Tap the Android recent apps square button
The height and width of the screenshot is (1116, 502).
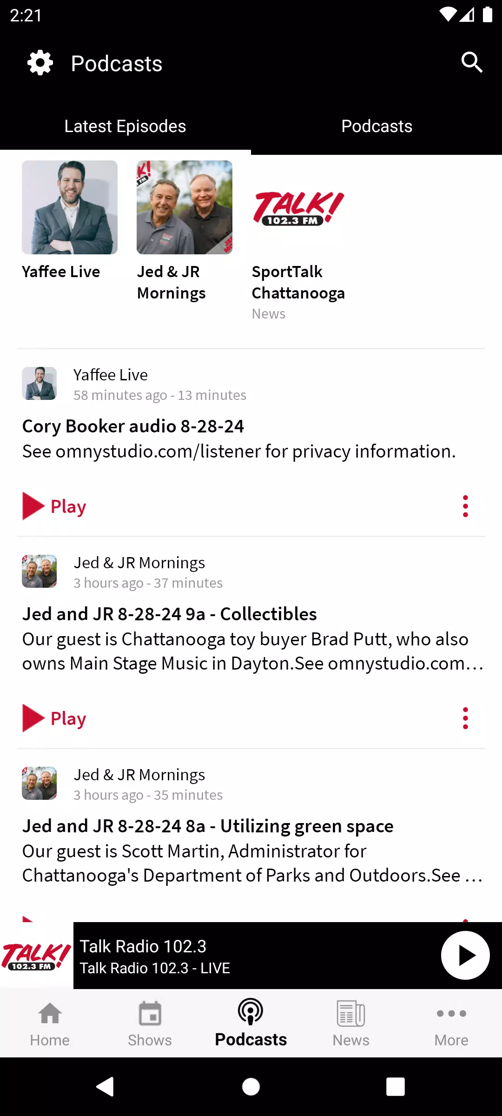(x=396, y=1087)
